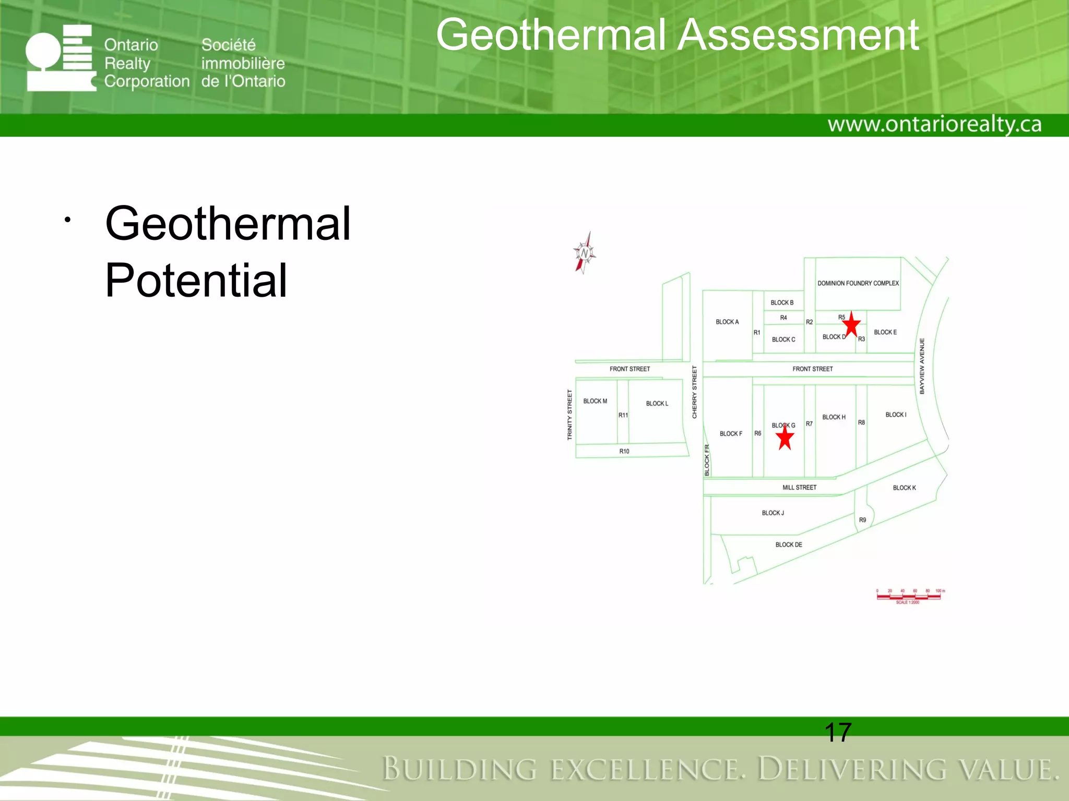Select Block A on the site map
Image resolution: width=1069 pixels, height=801 pixels.
point(727,322)
